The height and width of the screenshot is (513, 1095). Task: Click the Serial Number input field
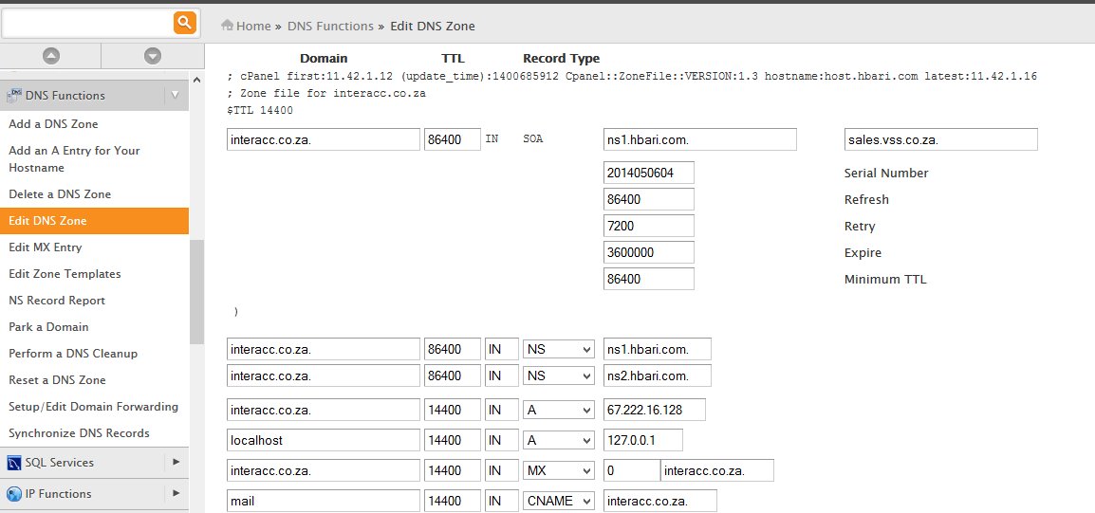(648, 173)
